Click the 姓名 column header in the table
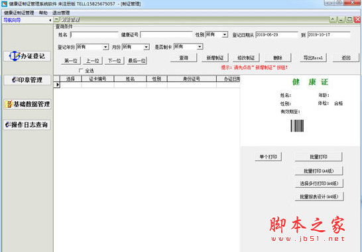Image resolution: width=362 pixels, height=252 pixels. click(130, 79)
